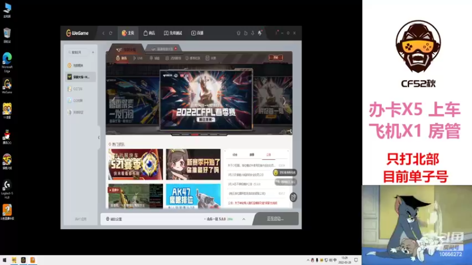Click the grey floating pill button

(286, 182)
